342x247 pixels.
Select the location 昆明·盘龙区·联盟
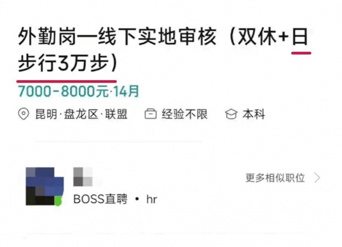click(81, 114)
